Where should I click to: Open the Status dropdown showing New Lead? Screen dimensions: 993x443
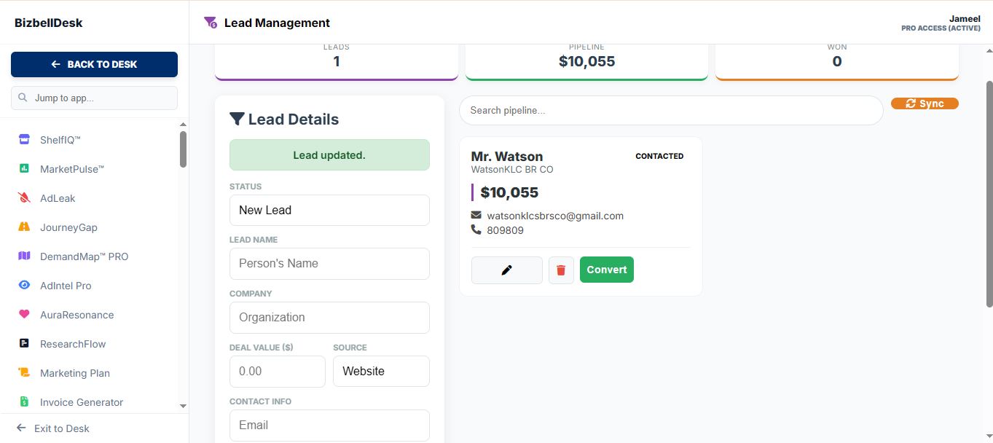coord(329,210)
